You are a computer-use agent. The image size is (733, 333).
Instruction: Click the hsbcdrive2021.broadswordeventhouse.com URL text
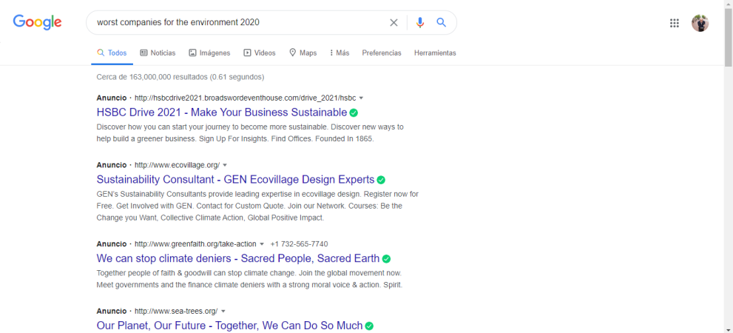click(246, 98)
